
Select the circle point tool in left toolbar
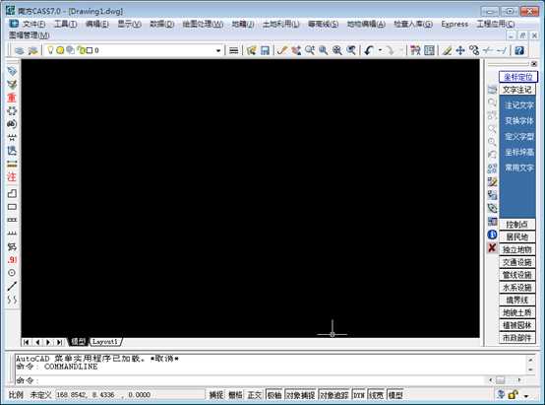pos(12,273)
